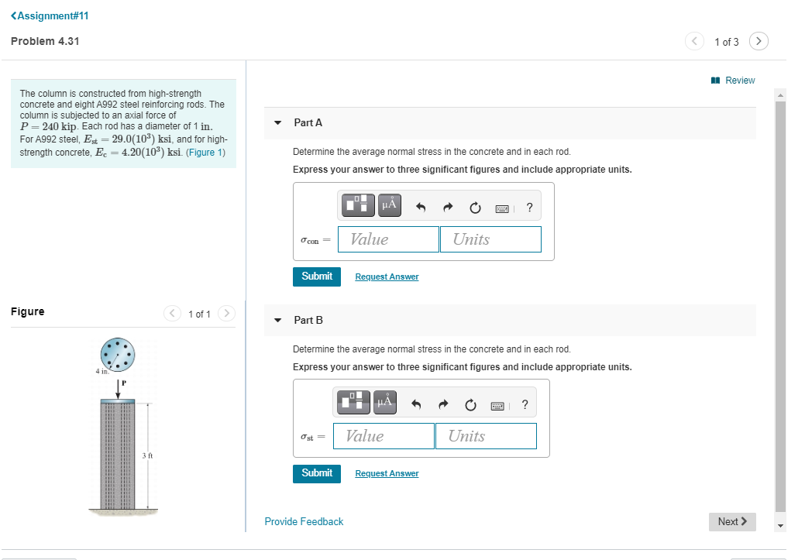Open templates tool in Part B toolbar
The height and width of the screenshot is (560, 805).
tap(353, 402)
